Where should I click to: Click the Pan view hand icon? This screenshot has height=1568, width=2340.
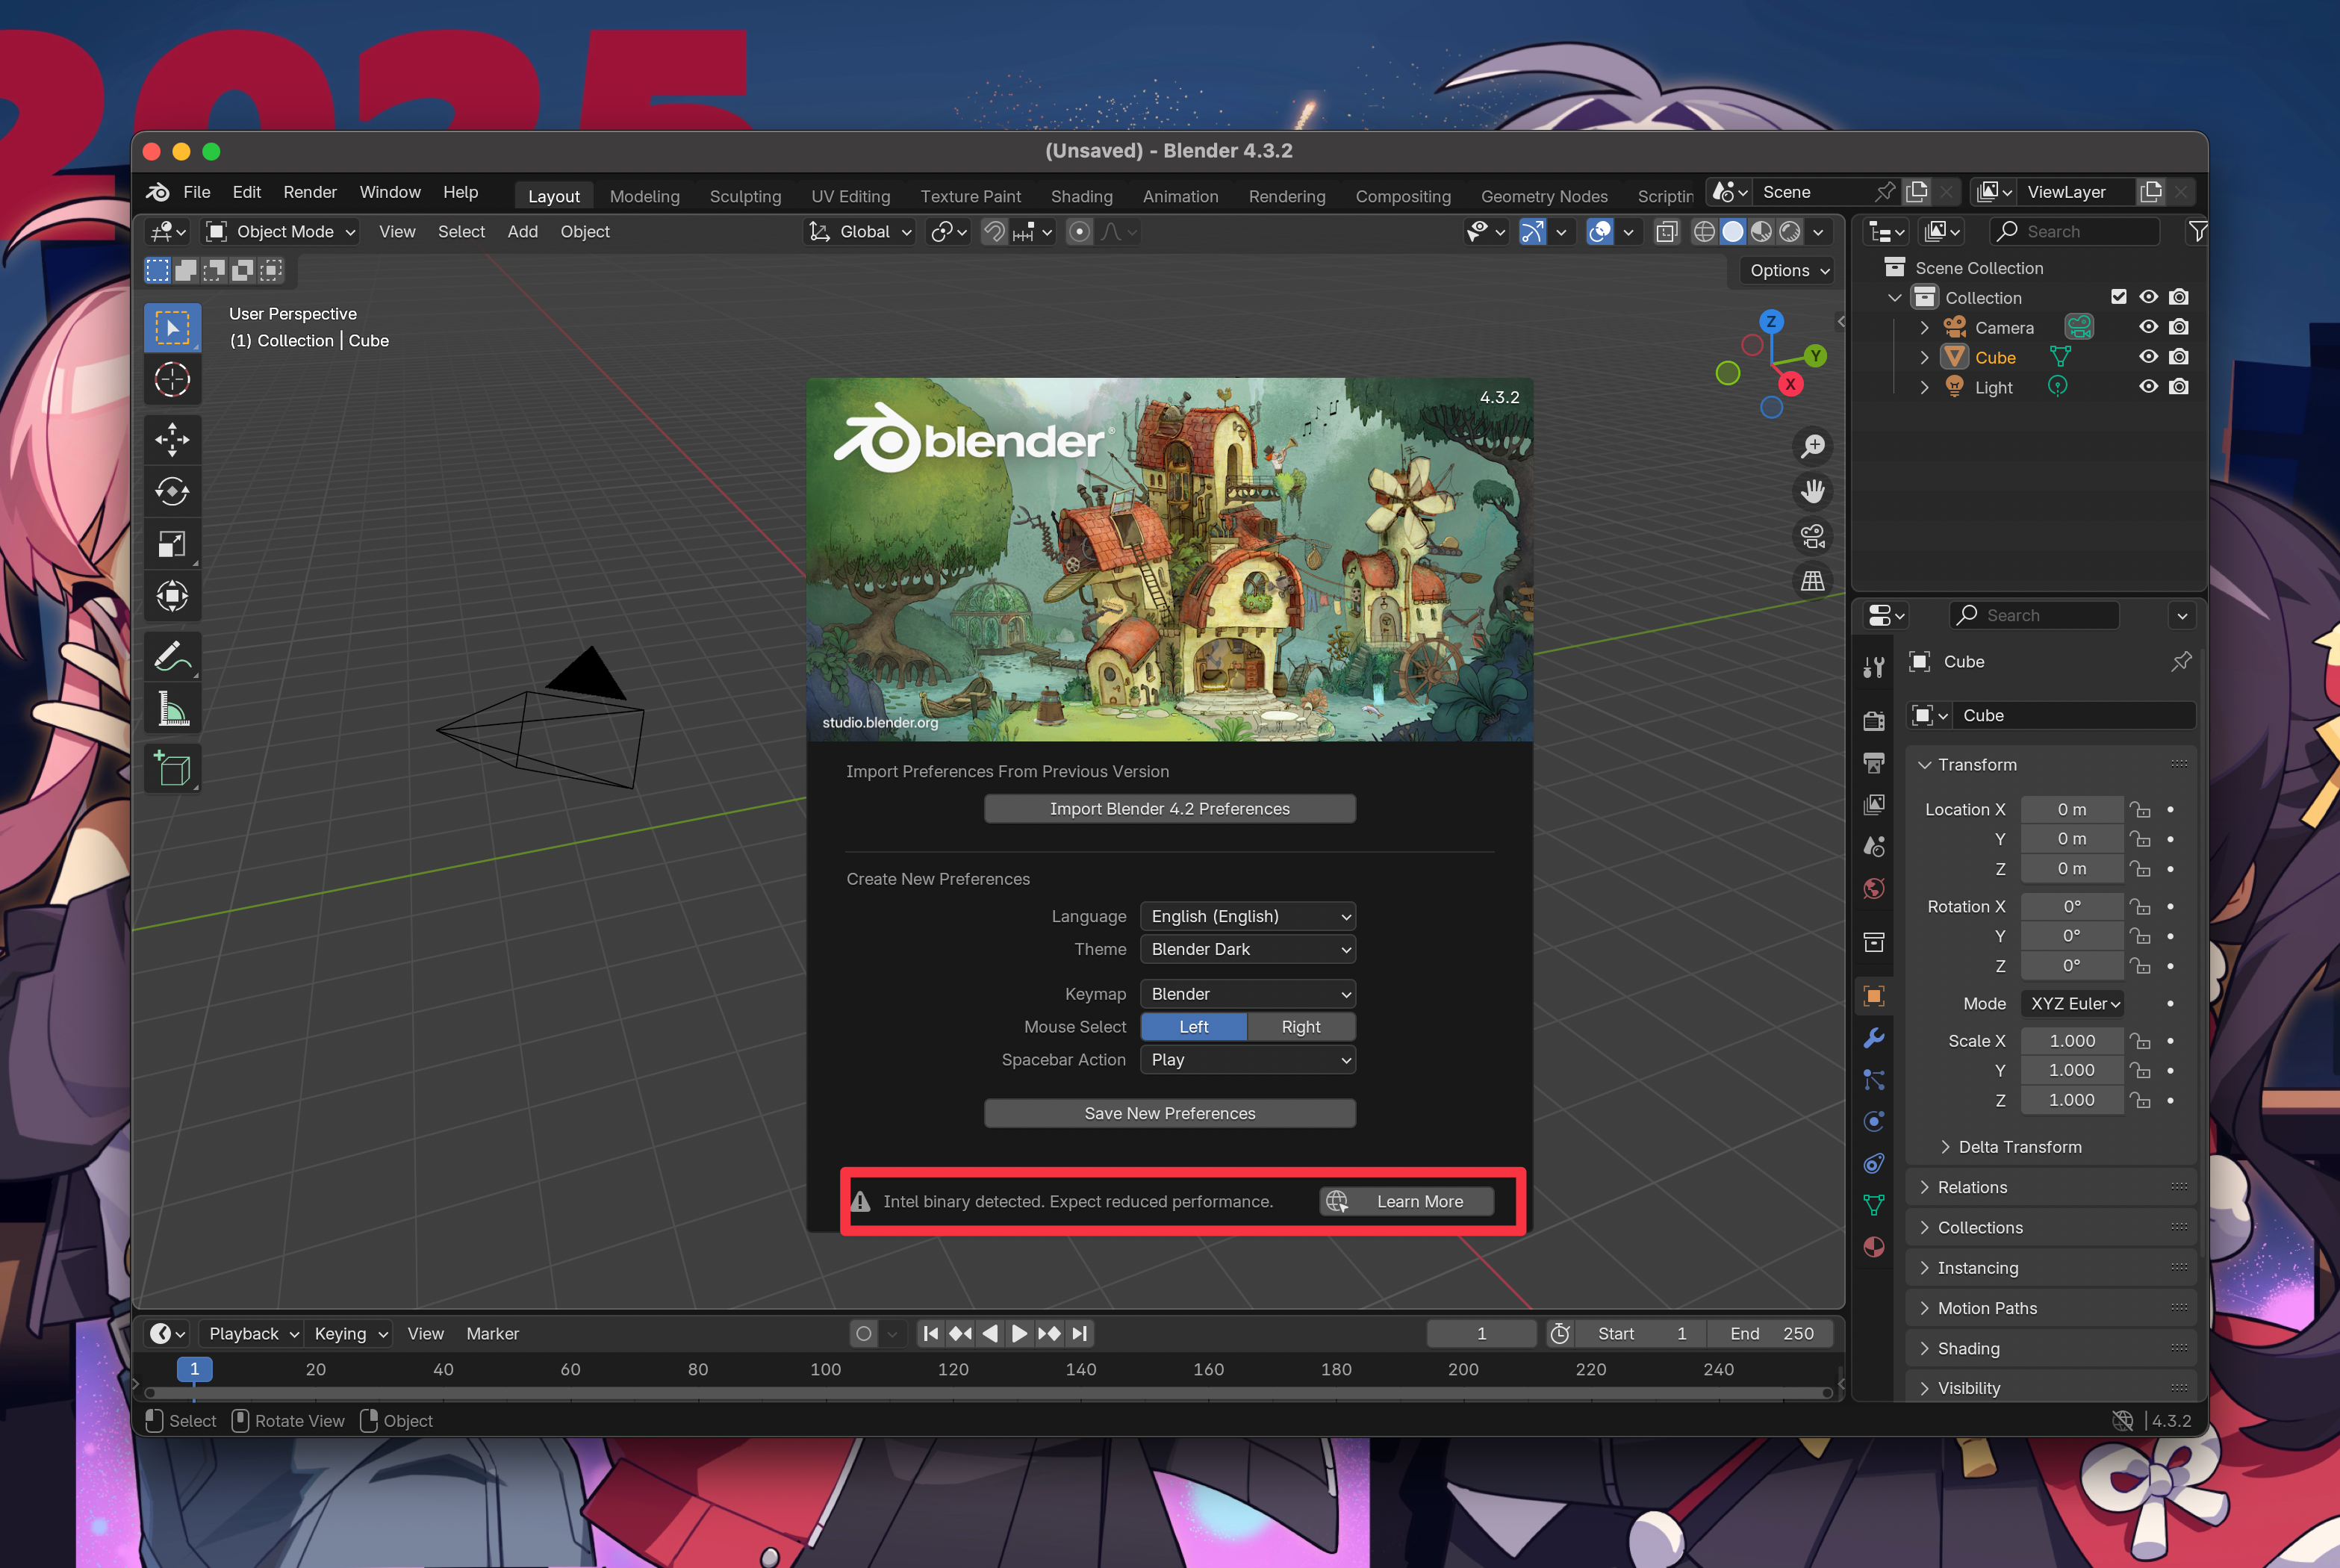click(1812, 491)
